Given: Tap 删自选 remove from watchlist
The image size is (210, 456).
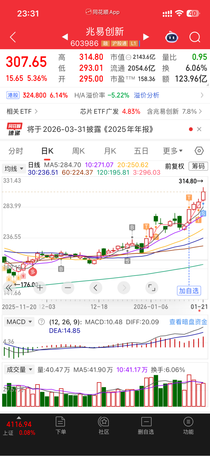Looking at the screenshot, I should [146, 425].
